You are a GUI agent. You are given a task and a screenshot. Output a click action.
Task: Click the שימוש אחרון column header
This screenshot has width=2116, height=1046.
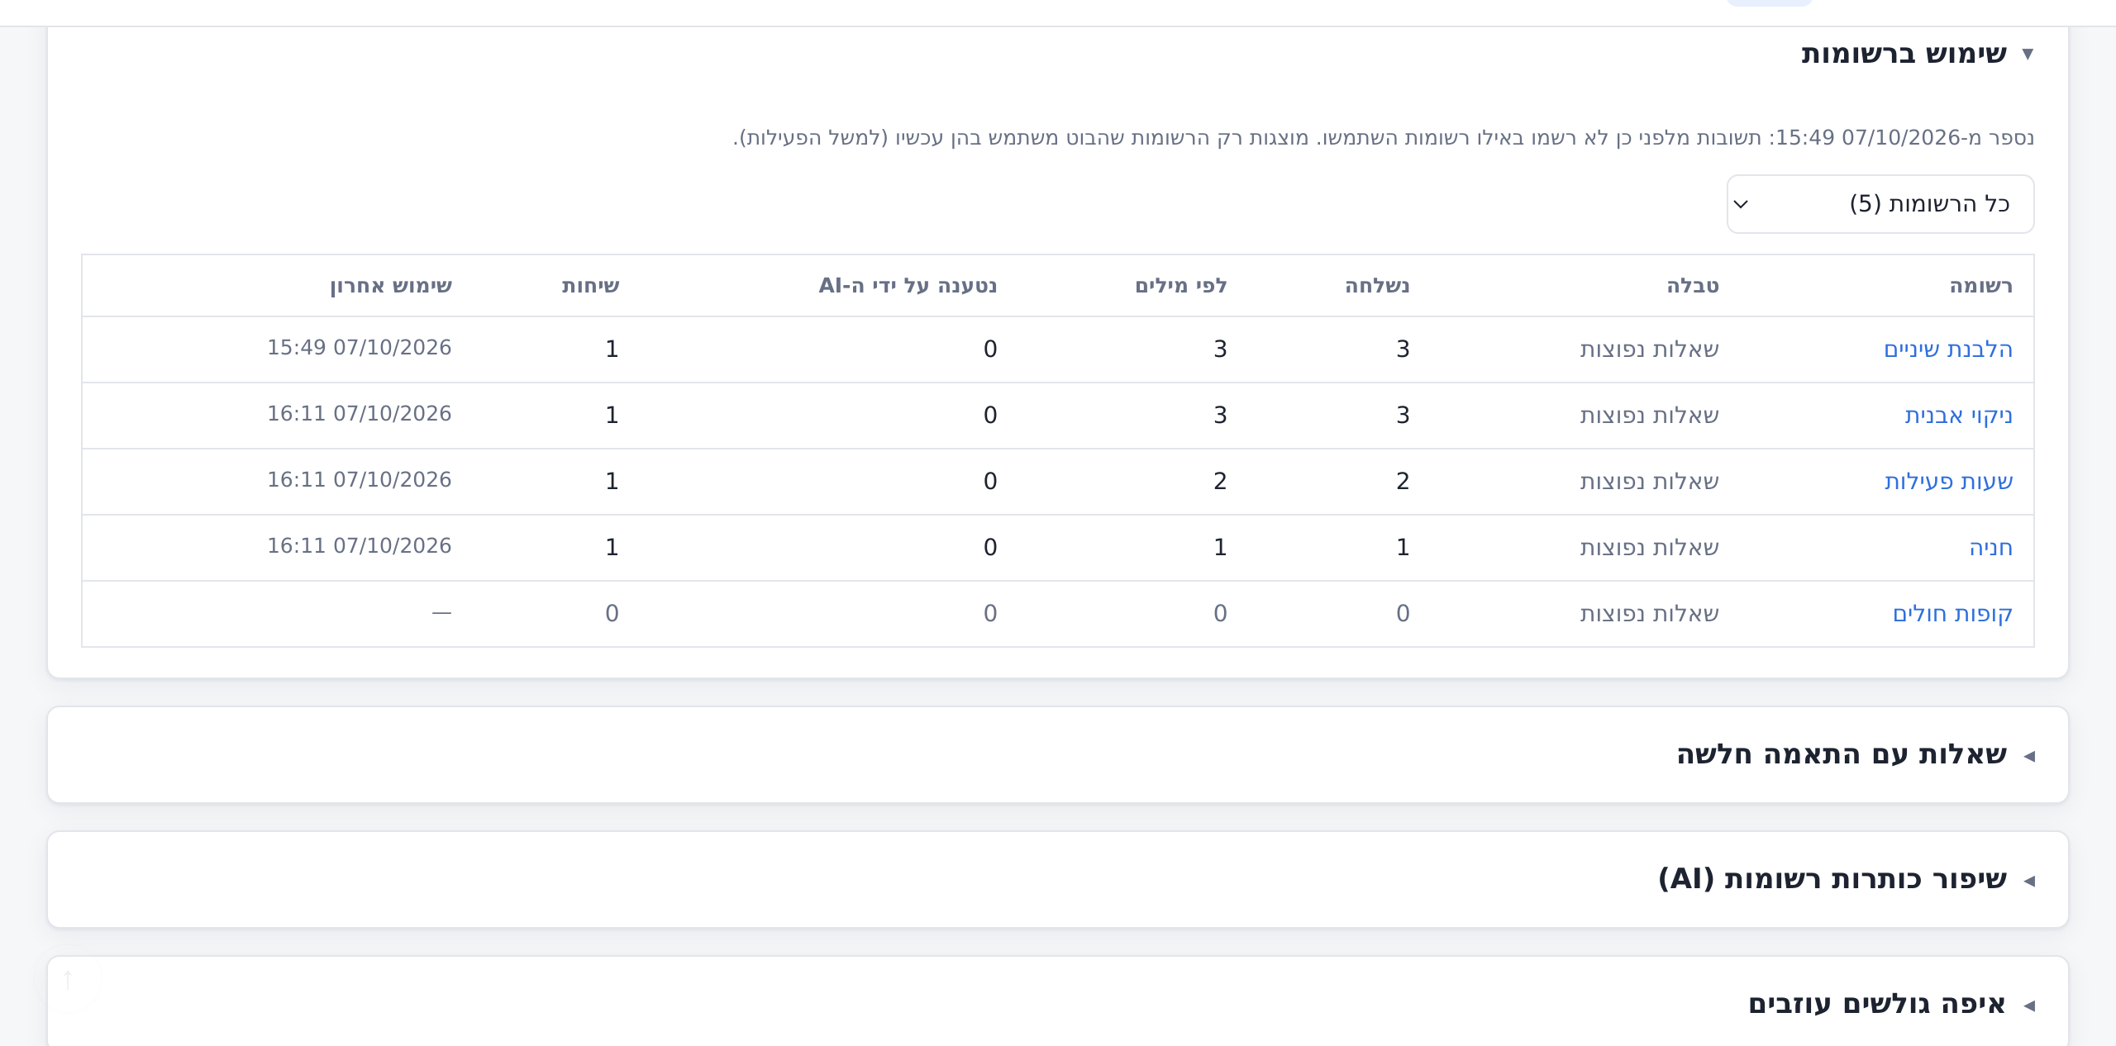(391, 286)
